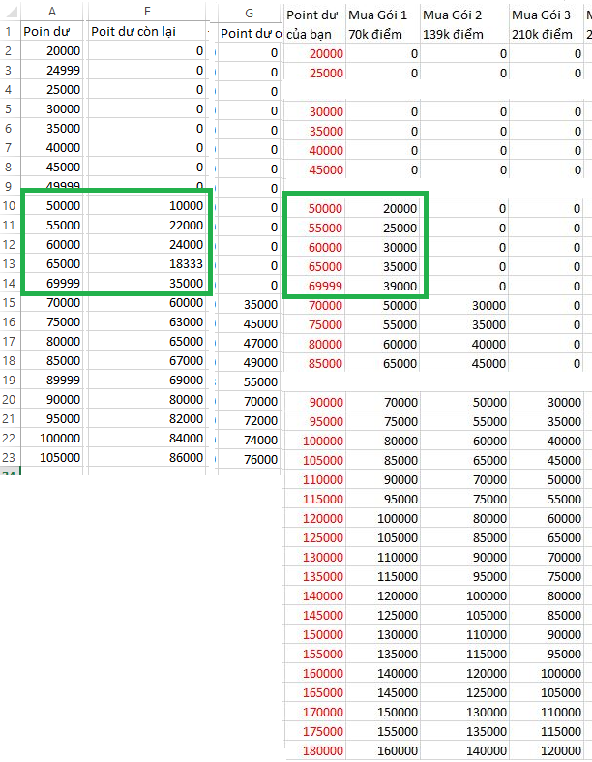
Task: Click the cell showing 39000
Action: tap(383, 286)
